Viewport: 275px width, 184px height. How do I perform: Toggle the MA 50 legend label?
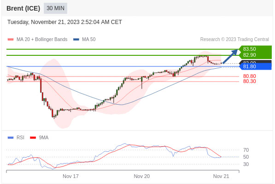coord(89,39)
